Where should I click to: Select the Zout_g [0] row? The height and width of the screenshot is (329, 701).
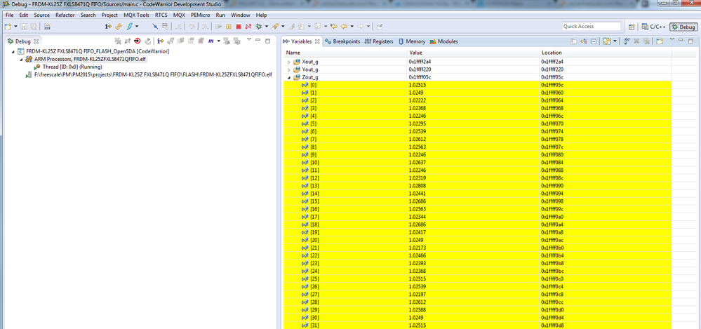(477, 85)
